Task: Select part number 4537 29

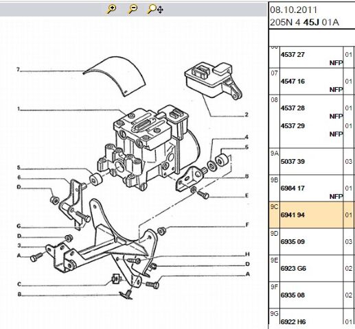Action: point(293,126)
